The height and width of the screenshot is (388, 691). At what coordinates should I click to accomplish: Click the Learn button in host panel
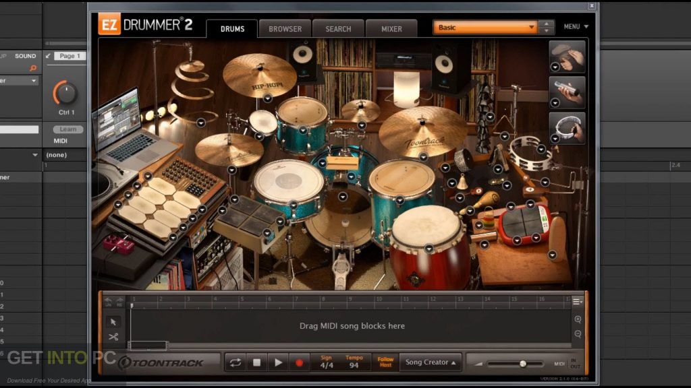(68, 129)
